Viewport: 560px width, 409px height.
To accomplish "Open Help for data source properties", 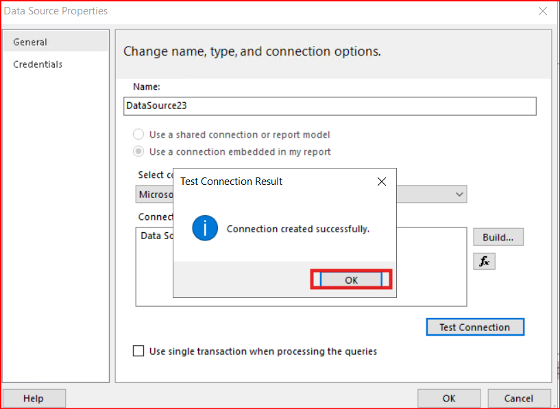I will coord(34,398).
